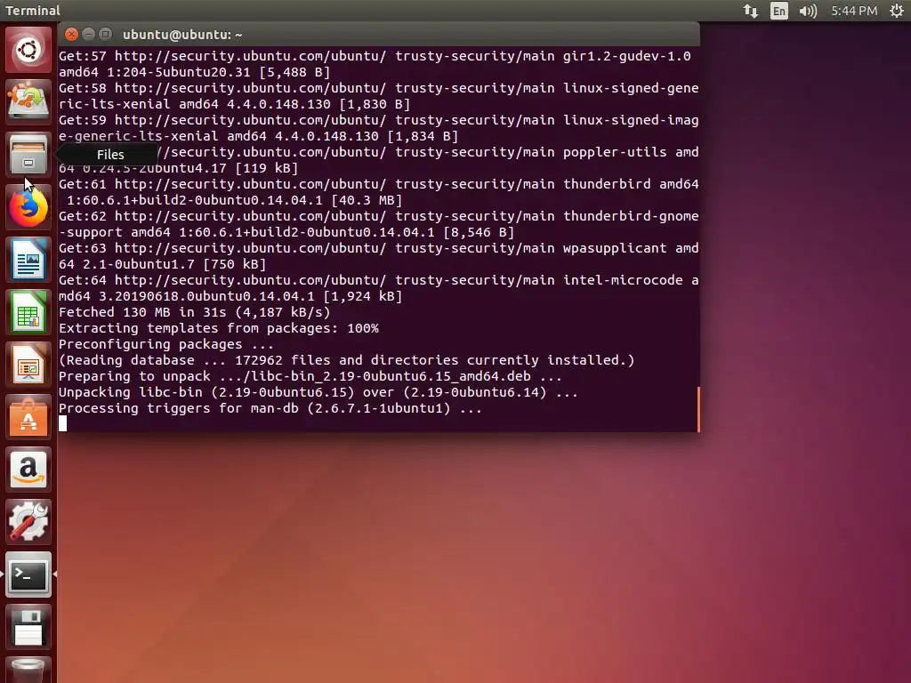
Task: Open System Settings wrench-and-gear icon
Action: (x=28, y=522)
